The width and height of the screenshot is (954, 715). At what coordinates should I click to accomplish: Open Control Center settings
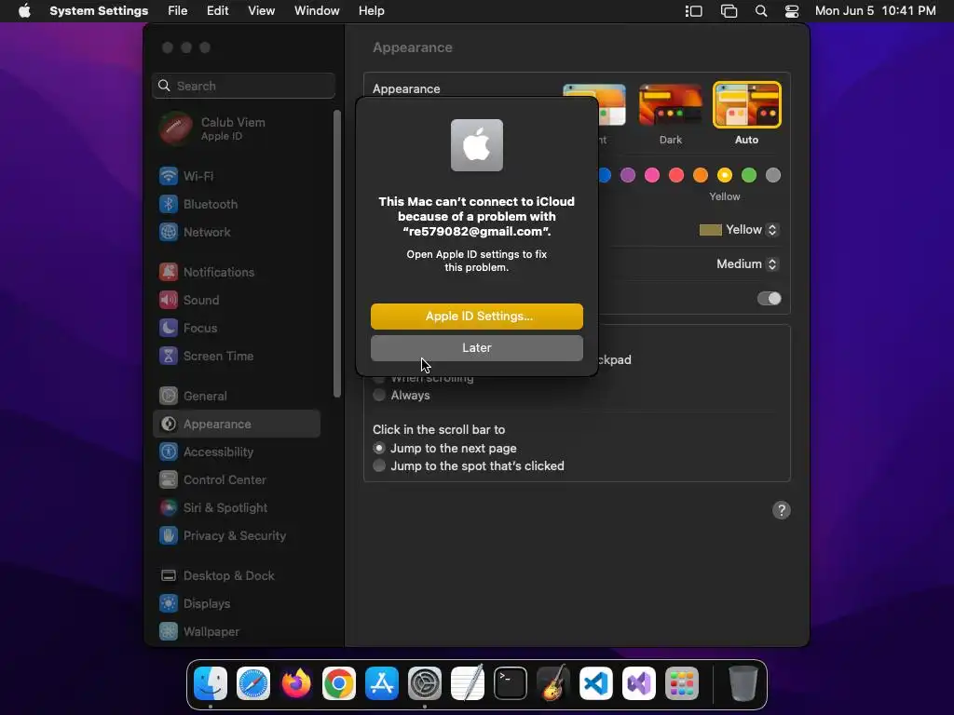(x=237, y=480)
